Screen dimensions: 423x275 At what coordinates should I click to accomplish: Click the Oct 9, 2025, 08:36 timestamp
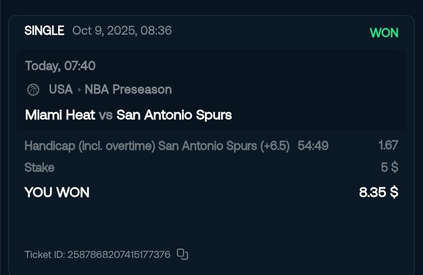pos(122,31)
